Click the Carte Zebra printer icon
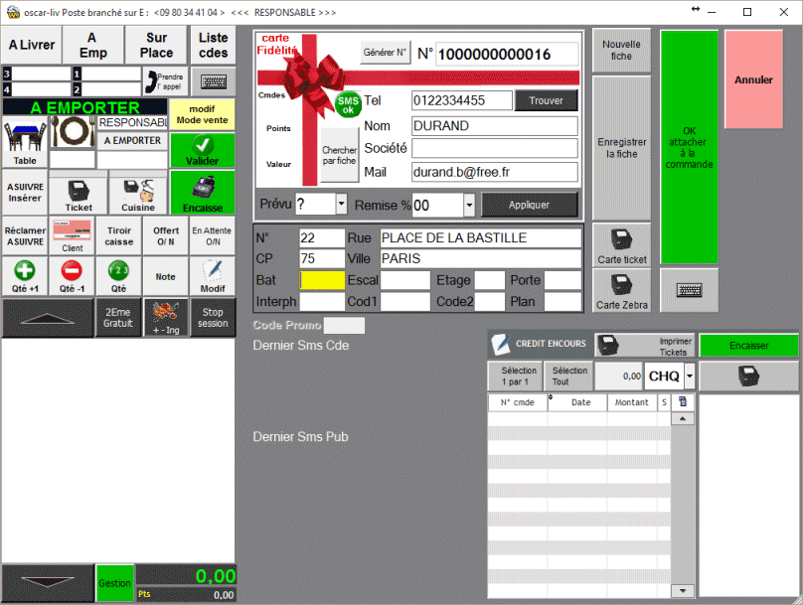This screenshot has width=803, height=605. (x=621, y=290)
